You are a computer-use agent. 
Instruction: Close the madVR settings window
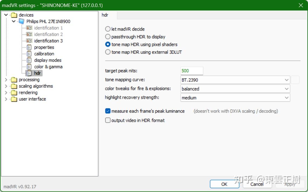click(301, 5)
